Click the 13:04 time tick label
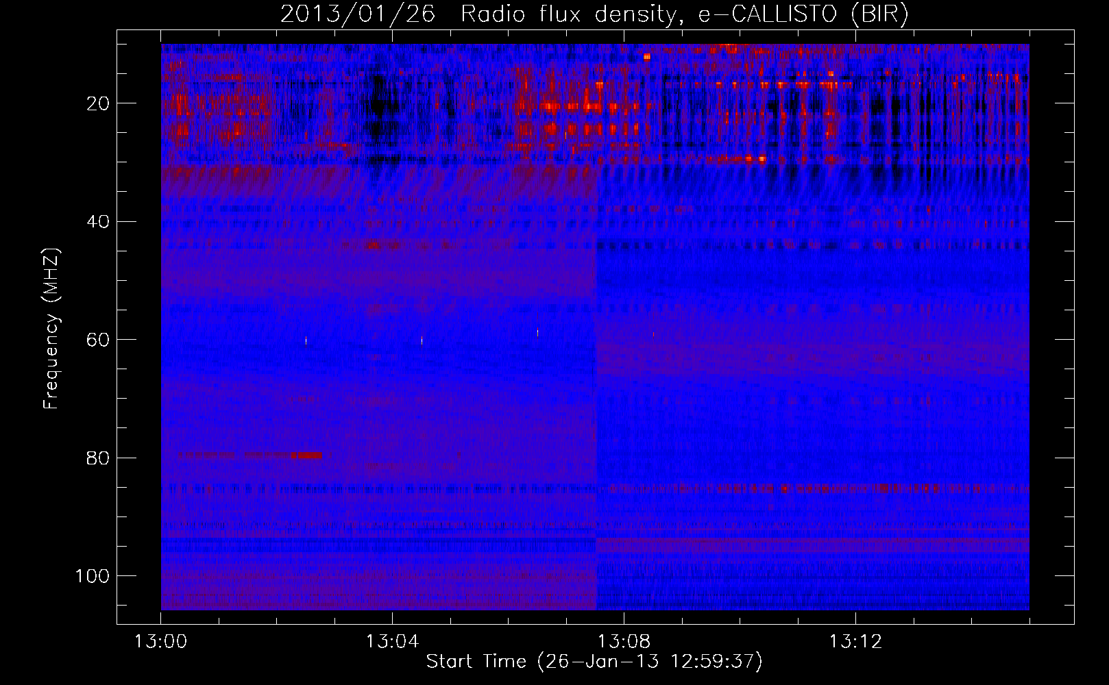Viewport: 1109px width, 685px height. tap(392, 642)
